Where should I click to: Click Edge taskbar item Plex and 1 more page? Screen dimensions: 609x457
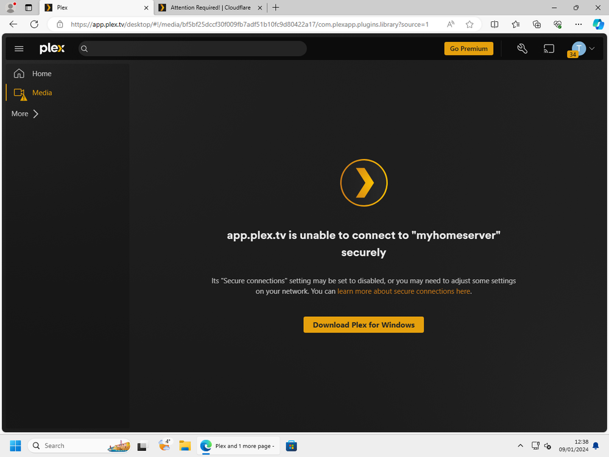(x=238, y=446)
